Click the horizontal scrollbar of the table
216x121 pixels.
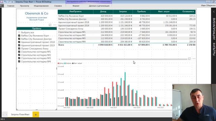[x=124, y=59]
